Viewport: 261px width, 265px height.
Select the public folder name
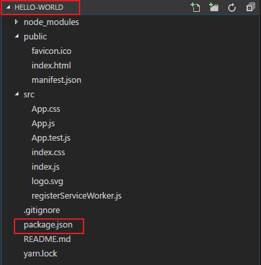pyautogui.click(x=35, y=37)
